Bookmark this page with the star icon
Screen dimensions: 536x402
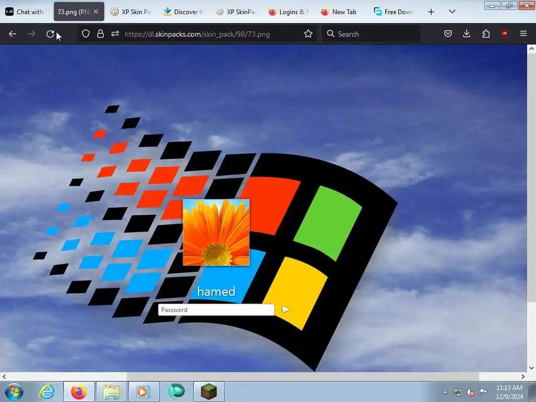(308, 34)
